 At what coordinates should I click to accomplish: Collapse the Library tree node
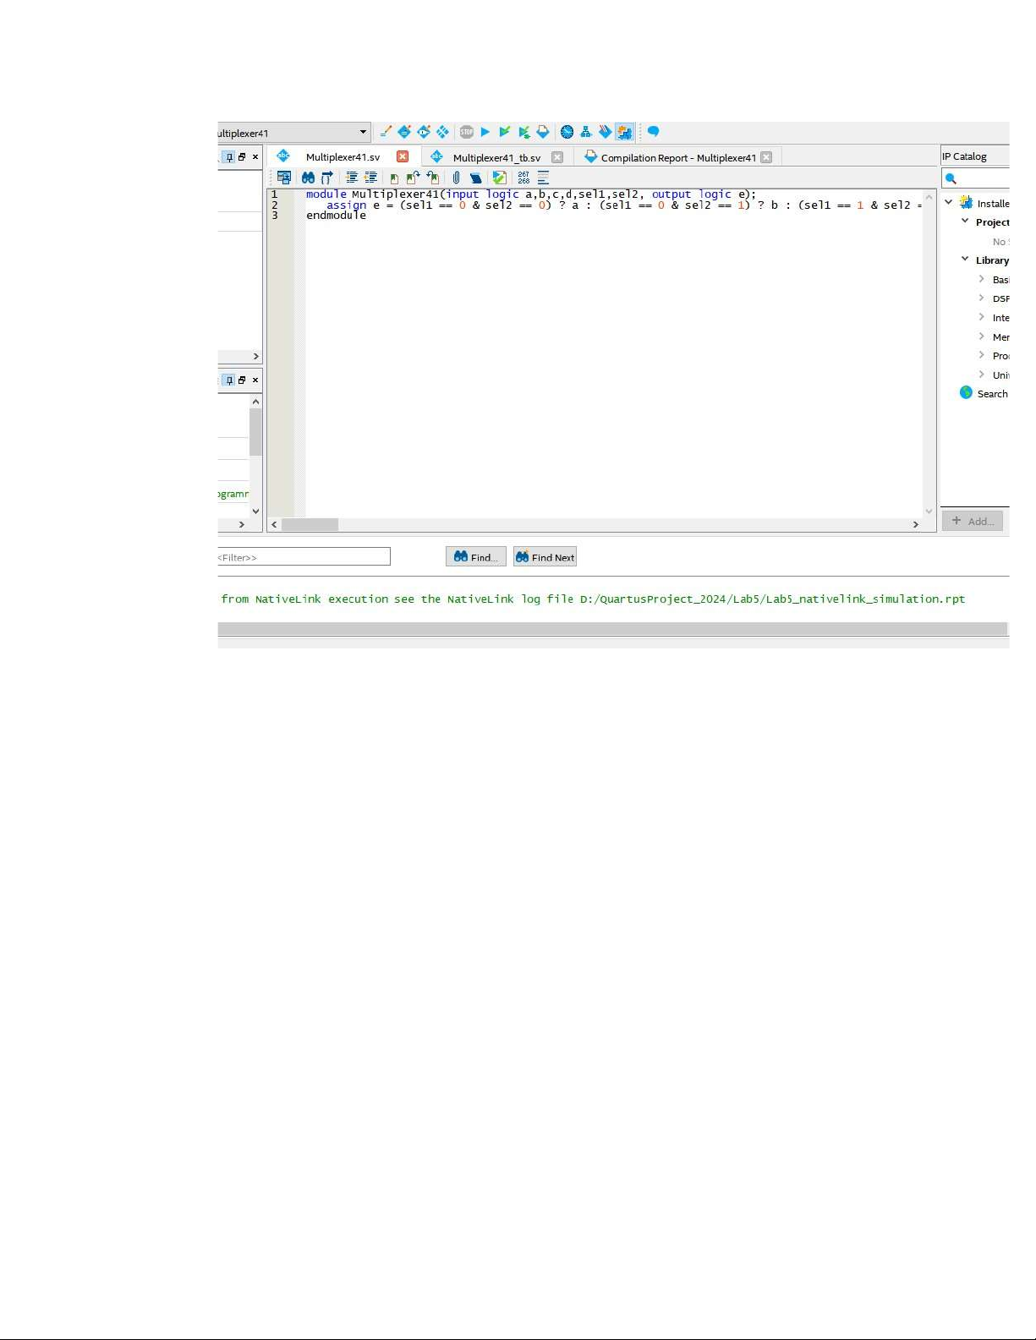(965, 260)
